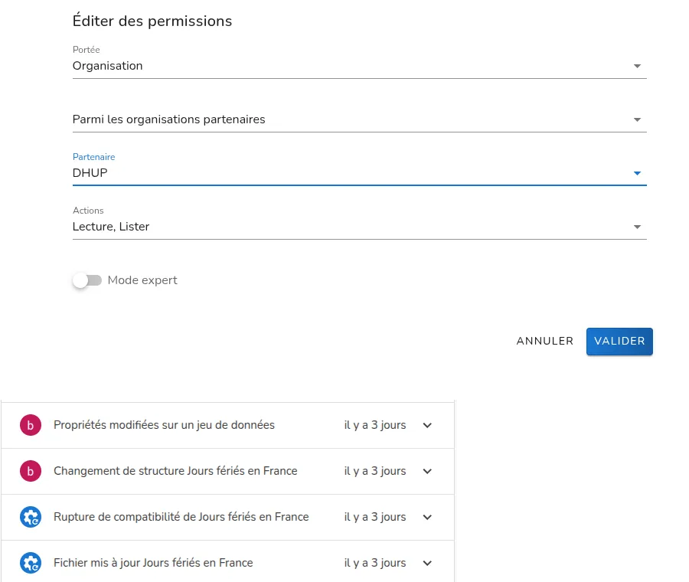The height and width of the screenshot is (582, 689).
Task: Click gear icon beside Rupture de compatibilité
Action: [31, 517]
